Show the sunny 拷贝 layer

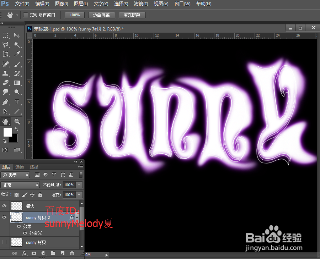coord(4,242)
